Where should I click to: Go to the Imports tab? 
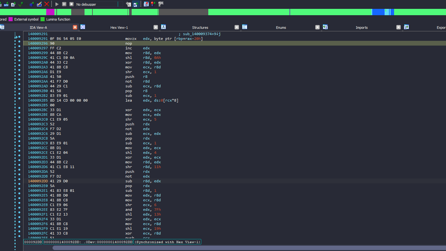point(361,28)
